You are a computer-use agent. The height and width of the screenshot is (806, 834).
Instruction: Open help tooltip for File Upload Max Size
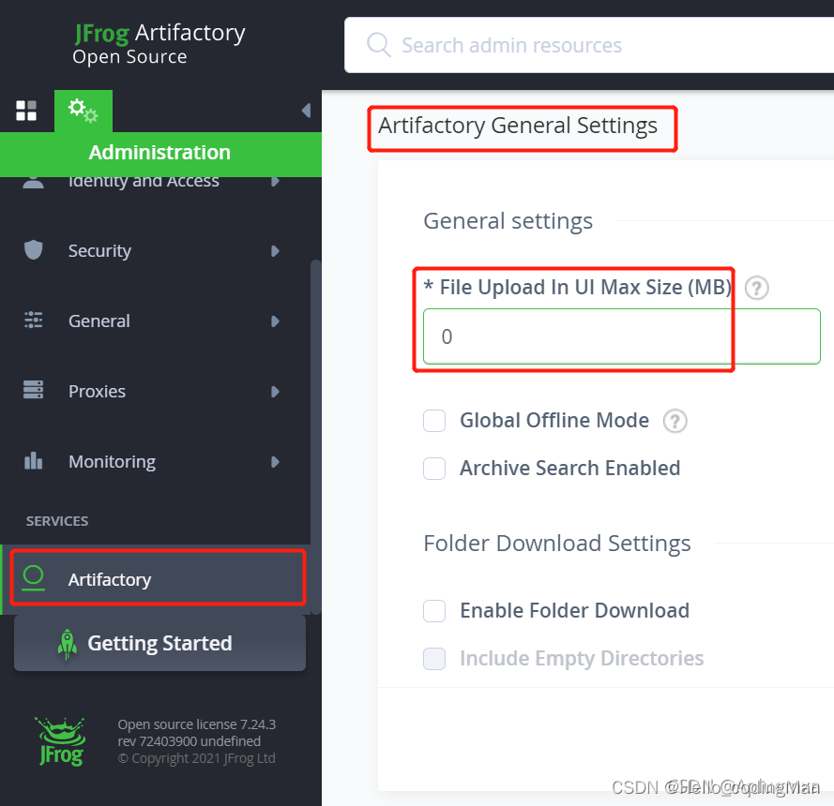point(756,288)
